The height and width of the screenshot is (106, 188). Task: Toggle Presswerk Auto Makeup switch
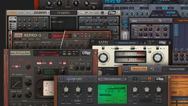pos(13,74)
